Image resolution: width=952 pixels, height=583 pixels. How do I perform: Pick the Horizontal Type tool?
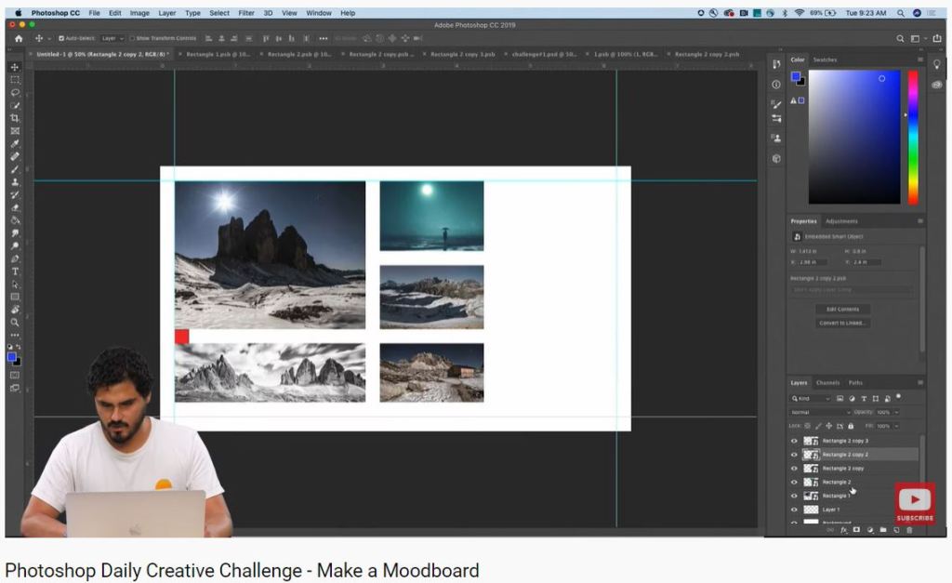(15, 272)
